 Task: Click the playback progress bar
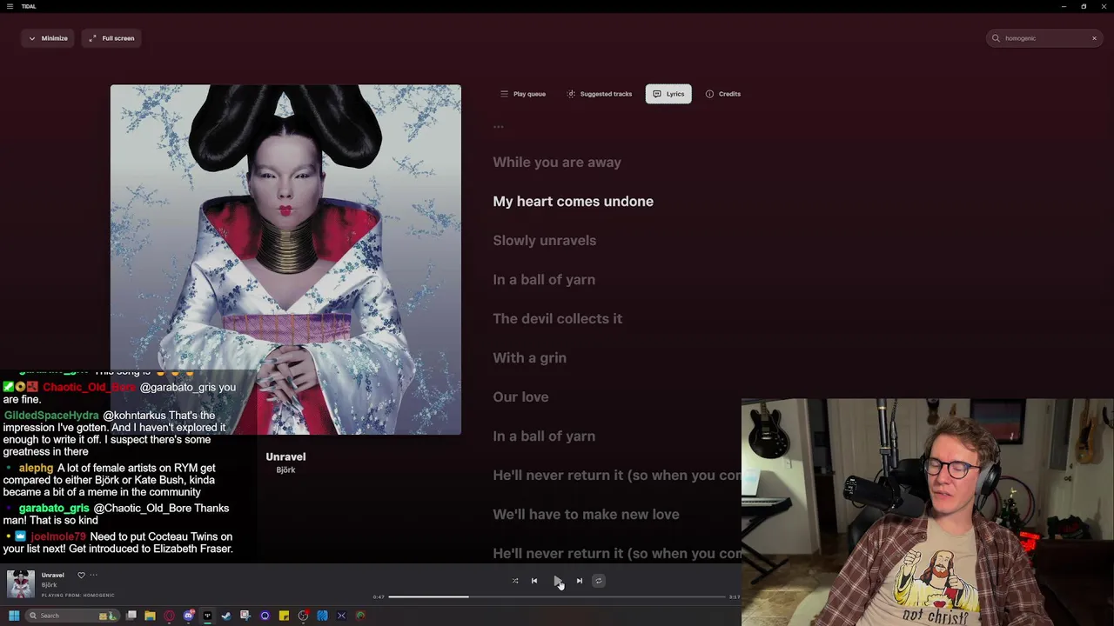point(557,596)
